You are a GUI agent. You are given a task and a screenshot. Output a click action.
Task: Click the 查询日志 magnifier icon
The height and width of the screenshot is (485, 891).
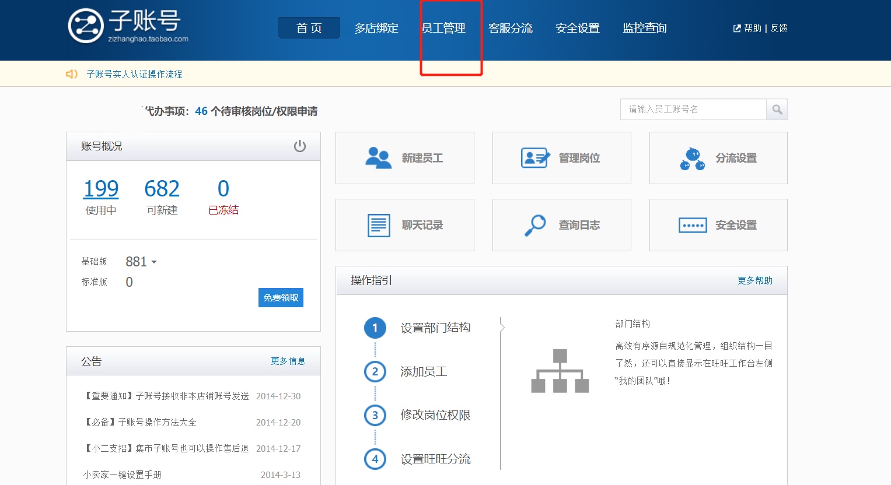point(535,226)
